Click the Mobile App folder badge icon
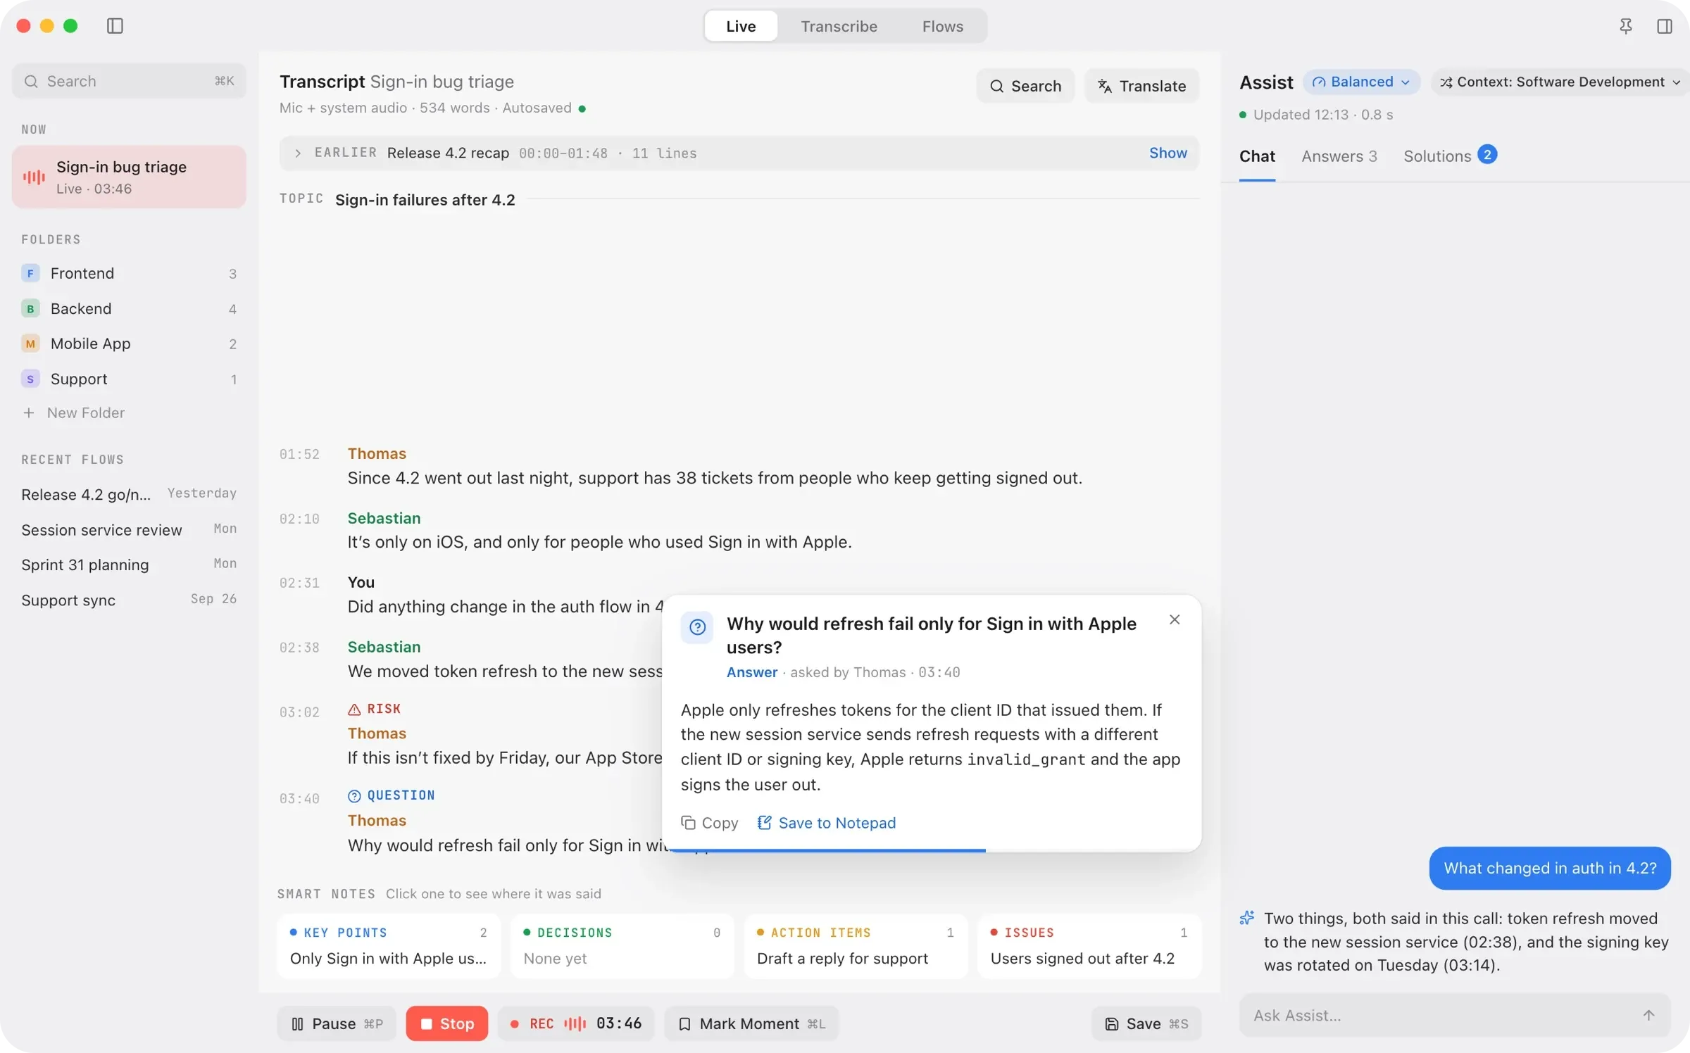This screenshot has width=1690, height=1053. click(30, 343)
